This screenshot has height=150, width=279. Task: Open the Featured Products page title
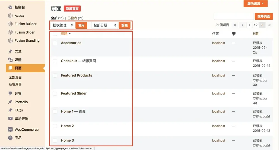(x=76, y=75)
